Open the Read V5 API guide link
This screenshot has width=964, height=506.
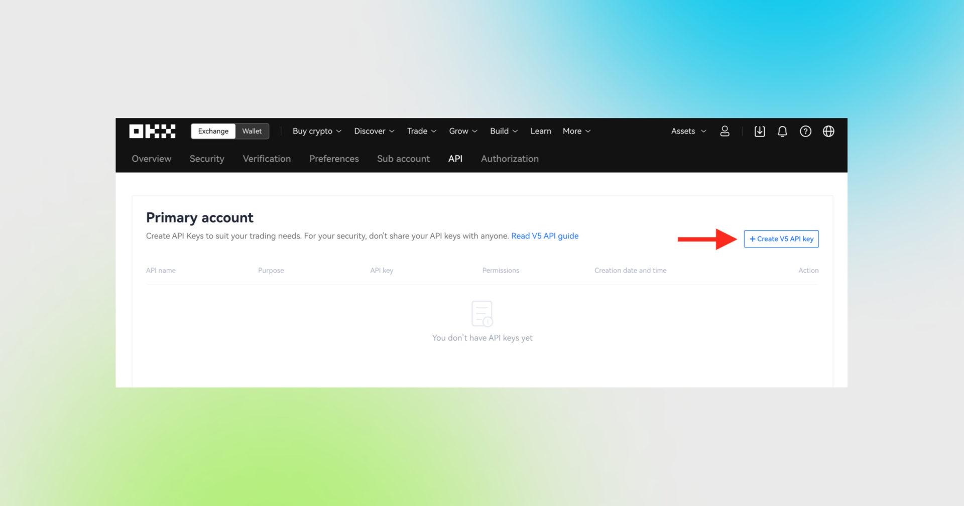click(x=545, y=236)
